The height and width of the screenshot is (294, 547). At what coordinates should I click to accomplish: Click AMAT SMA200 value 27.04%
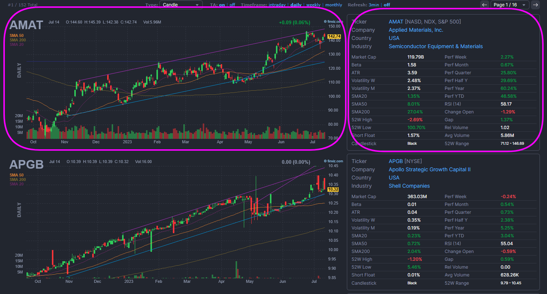tap(415, 112)
